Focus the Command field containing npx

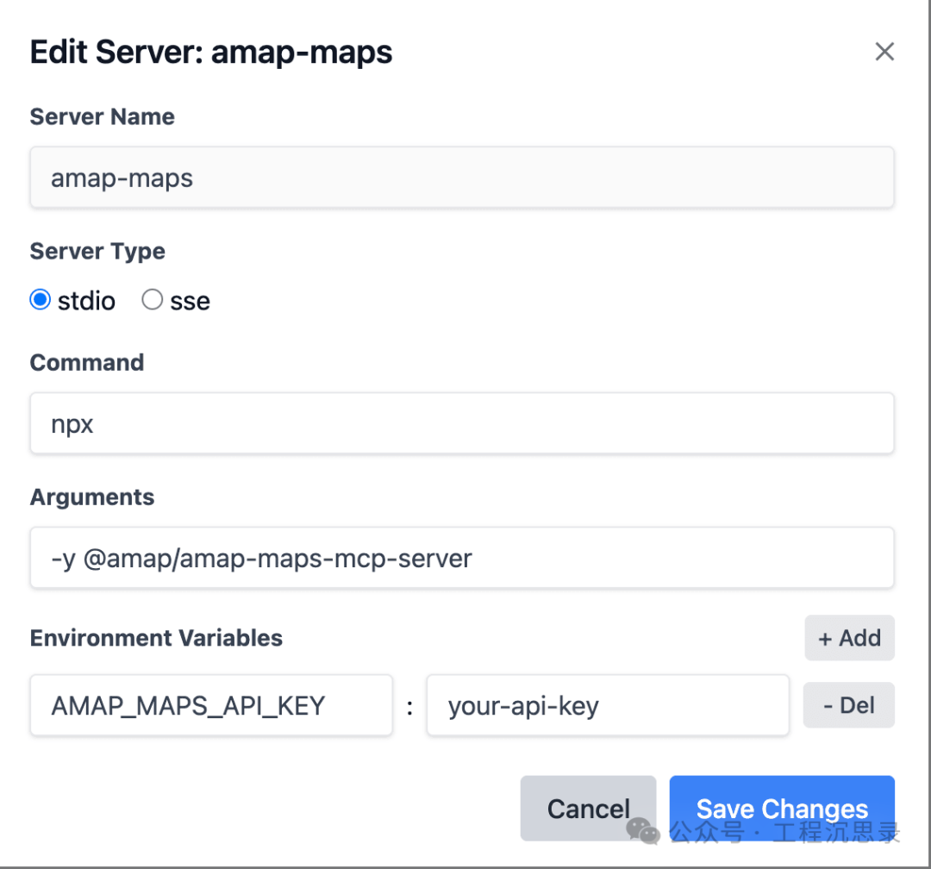coord(461,423)
